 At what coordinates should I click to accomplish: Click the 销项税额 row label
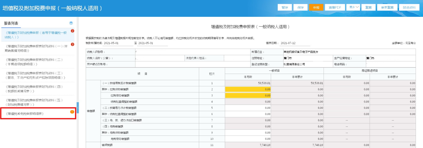pyautogui.click(x=107, y=145)
